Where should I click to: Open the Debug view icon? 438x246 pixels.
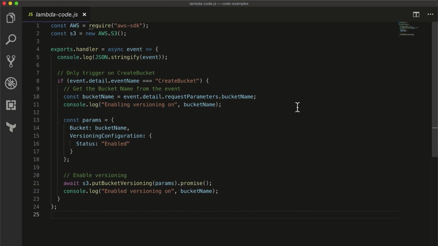[x=11, y=83]
